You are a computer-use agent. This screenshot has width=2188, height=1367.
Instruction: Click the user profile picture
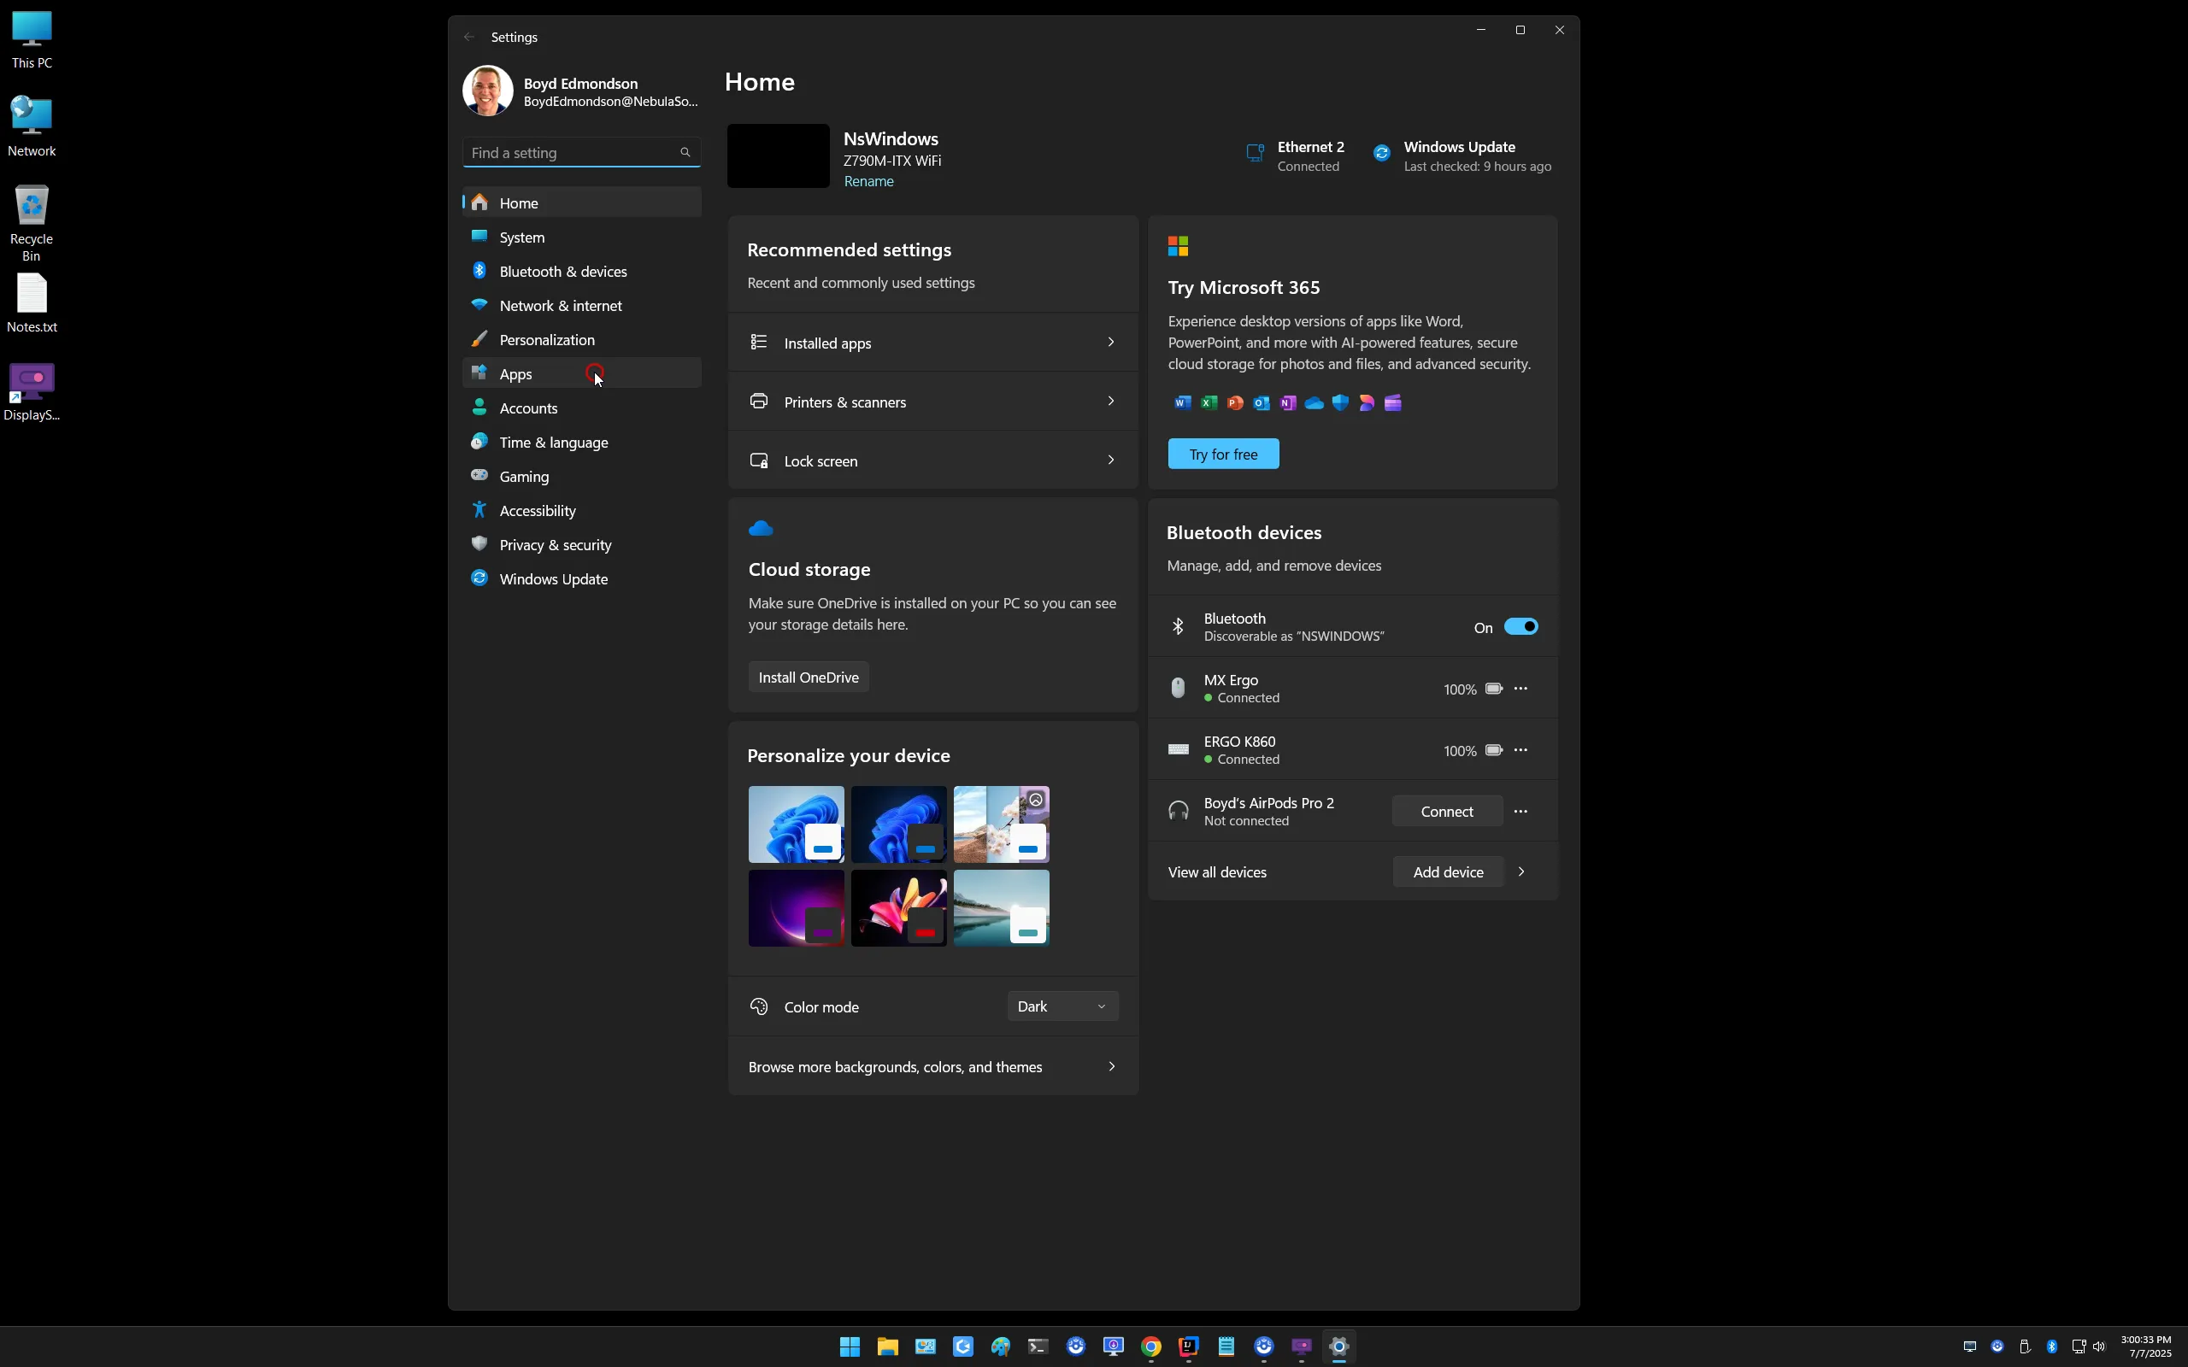pos(487,91)
